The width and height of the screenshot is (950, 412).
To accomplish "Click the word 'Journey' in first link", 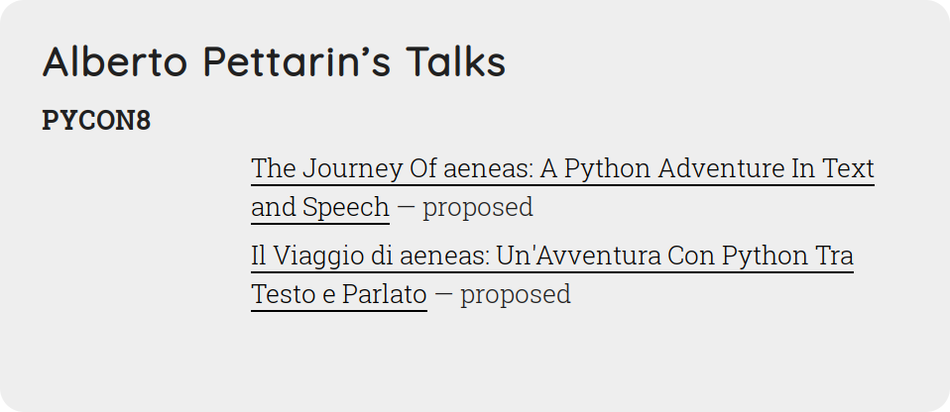I will coord(353,168).
